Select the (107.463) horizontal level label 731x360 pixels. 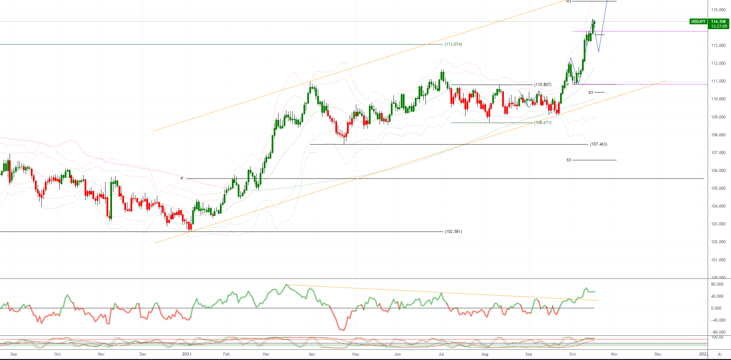coord(598,144)
